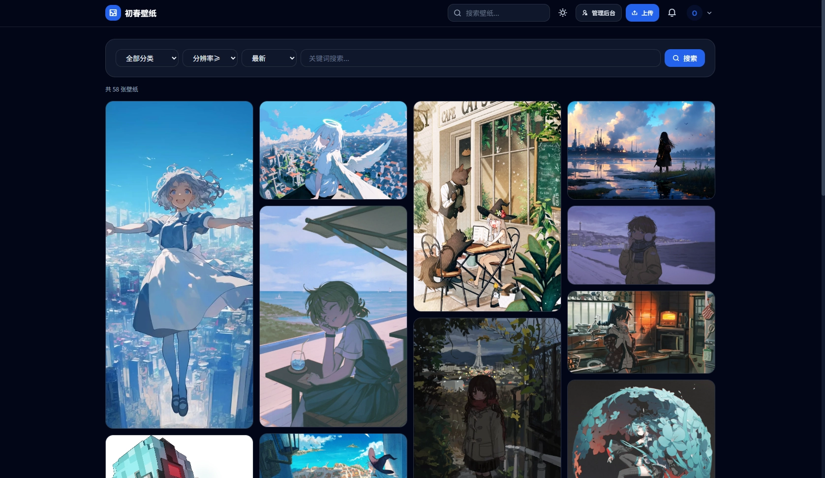Open the sleeping girl at seaside table wallpaper
This screenshot has width=825, height=478.
(x=333, y=316)
